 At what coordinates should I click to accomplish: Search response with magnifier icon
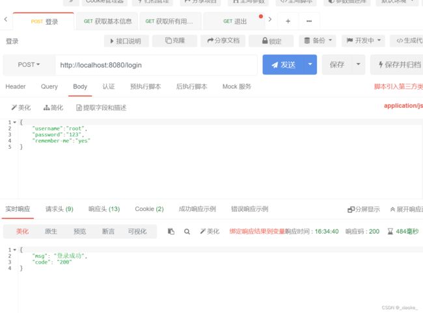187,231
